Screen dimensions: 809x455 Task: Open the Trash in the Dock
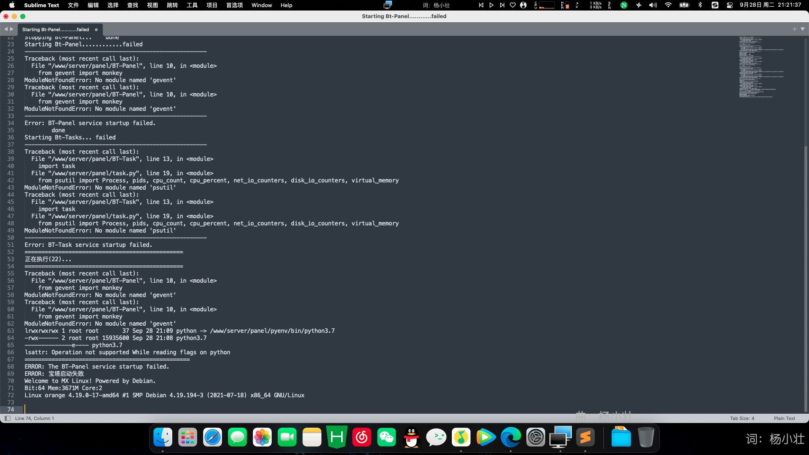coord(646,437)
